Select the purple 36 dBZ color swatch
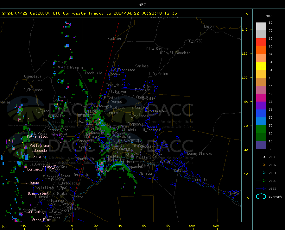The width and height of the screenshot is (285, 230). (261, 106)
